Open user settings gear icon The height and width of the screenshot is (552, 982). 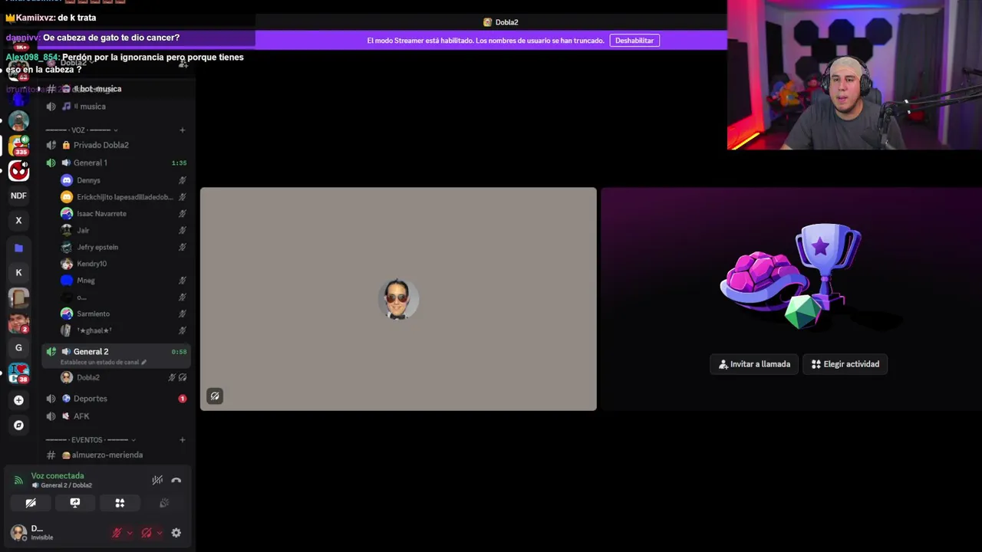176,533
